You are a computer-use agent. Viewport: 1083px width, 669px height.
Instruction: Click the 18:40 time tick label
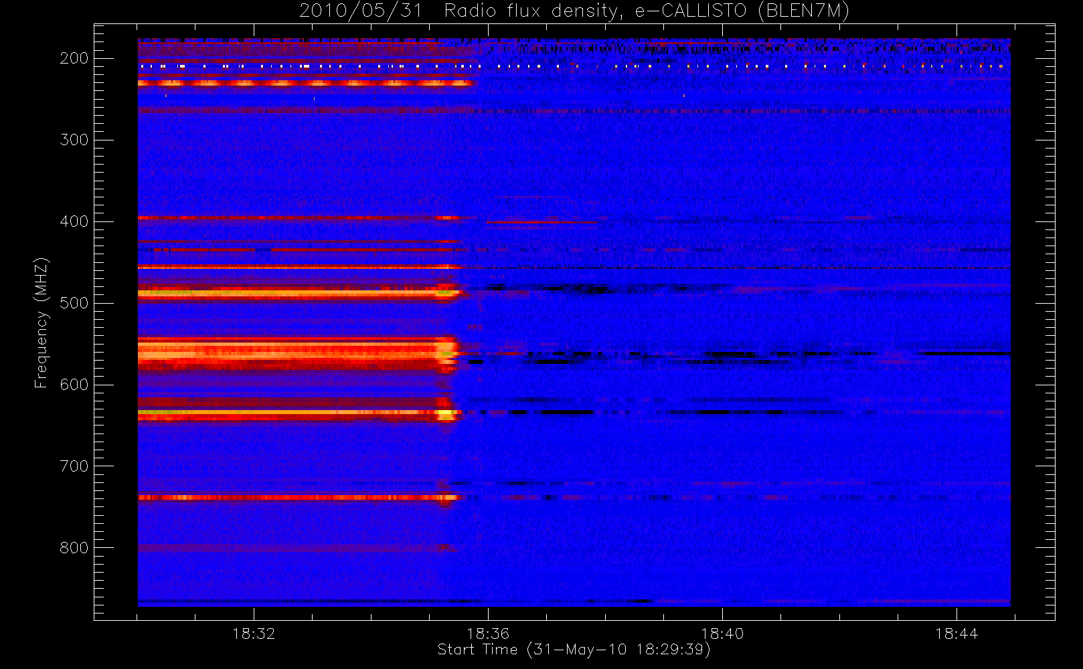(x=722, y=634)
